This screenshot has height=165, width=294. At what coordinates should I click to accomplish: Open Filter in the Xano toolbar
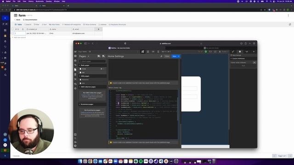pos(37,24)
